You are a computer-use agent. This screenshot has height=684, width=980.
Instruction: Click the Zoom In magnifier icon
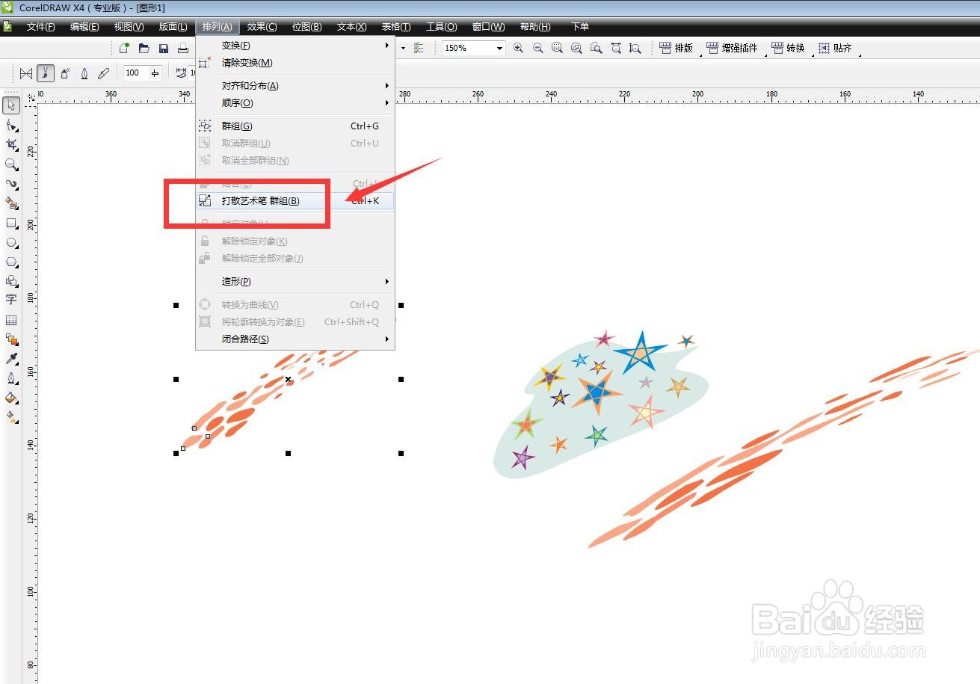coord(518,48)
